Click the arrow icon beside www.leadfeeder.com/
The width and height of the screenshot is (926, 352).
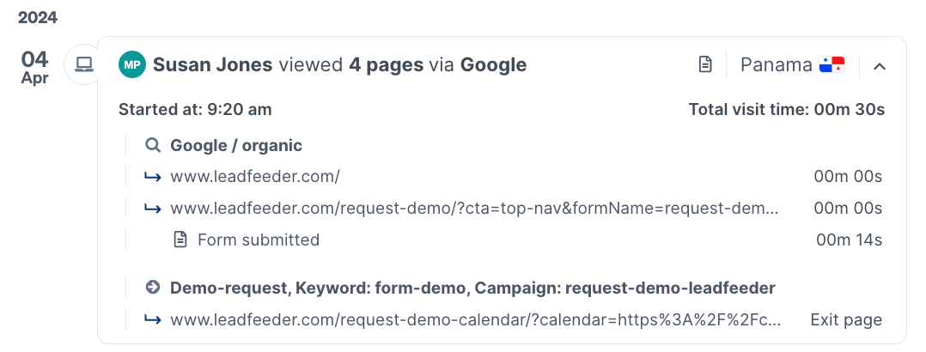(153, 178)
